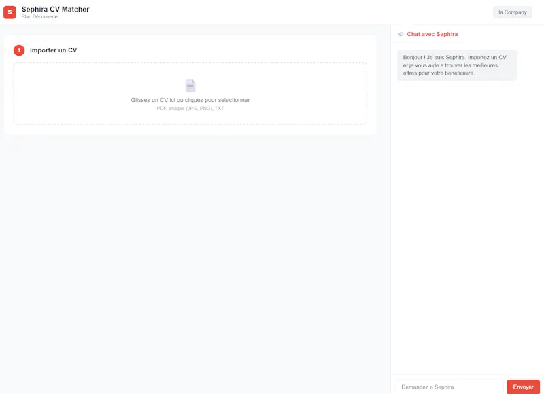Click the Sephira CV Matcher title
The image size is (544, 394).
[x=55, y=10]
